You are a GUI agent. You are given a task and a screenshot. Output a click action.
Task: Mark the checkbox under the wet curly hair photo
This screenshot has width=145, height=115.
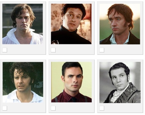[5, 108]
